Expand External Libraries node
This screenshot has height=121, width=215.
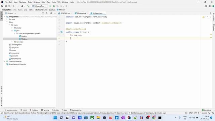4,61
